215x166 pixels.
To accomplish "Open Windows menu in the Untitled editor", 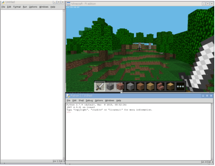I will tap(44, 7).
